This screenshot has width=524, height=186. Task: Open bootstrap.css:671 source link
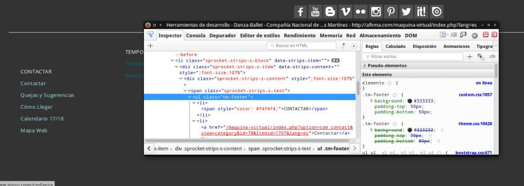point(474,153)
